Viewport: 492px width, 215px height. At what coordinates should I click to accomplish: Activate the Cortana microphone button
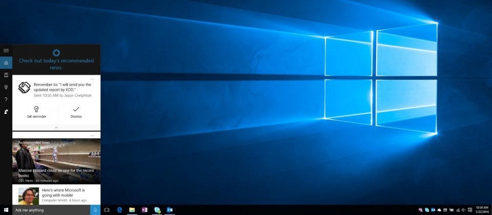tap(95, 210)
